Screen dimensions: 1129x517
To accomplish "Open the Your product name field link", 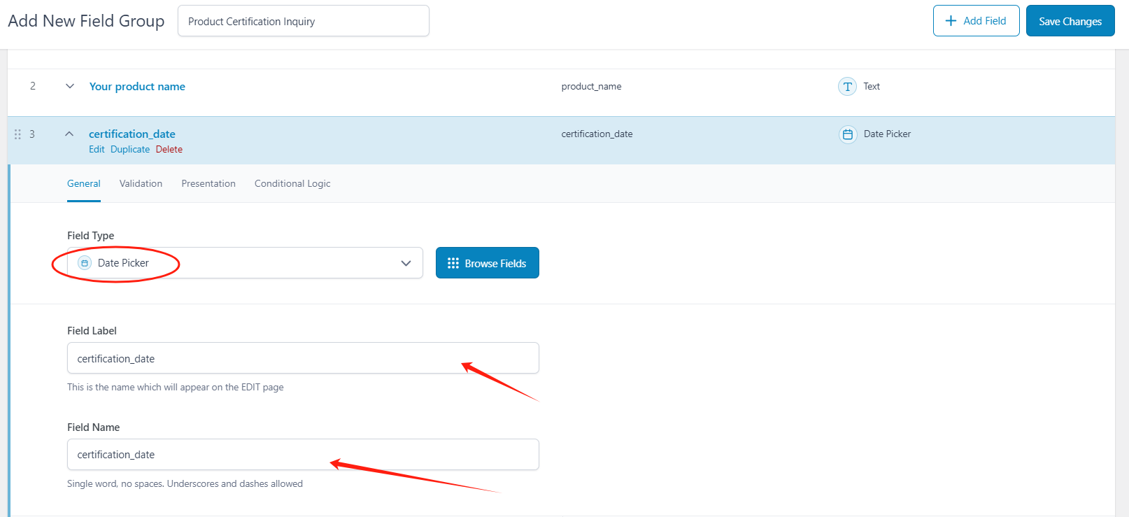I will click(x=137, y=86).
